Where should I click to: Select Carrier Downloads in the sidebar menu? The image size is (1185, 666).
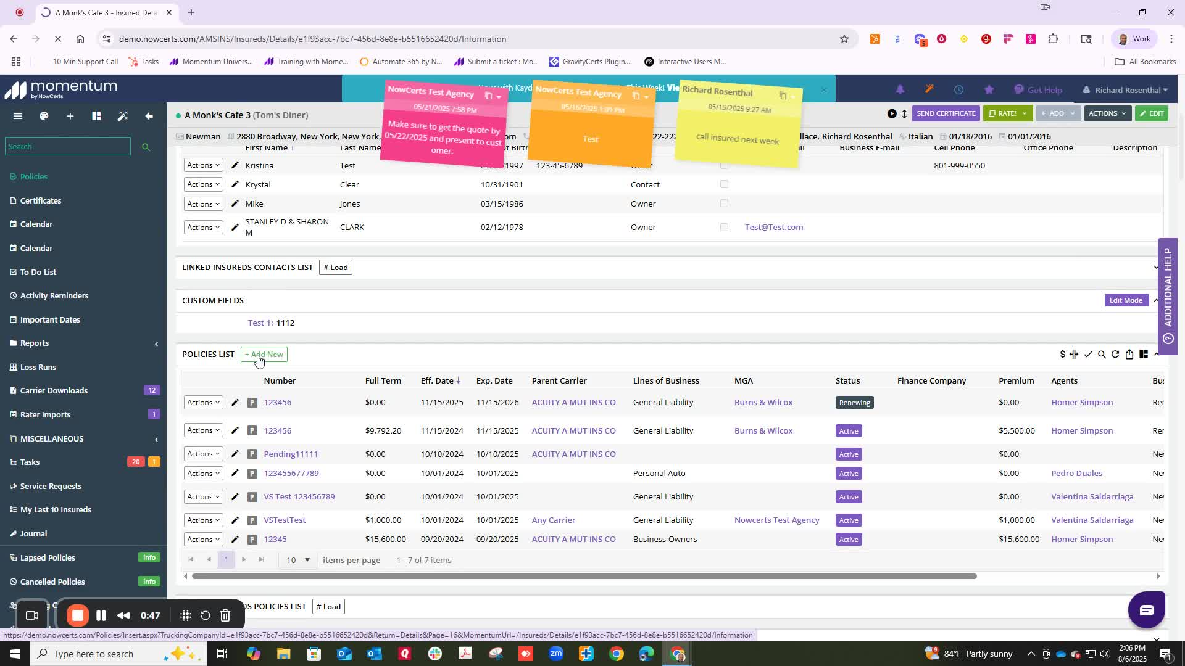click(x=54, y=390)
